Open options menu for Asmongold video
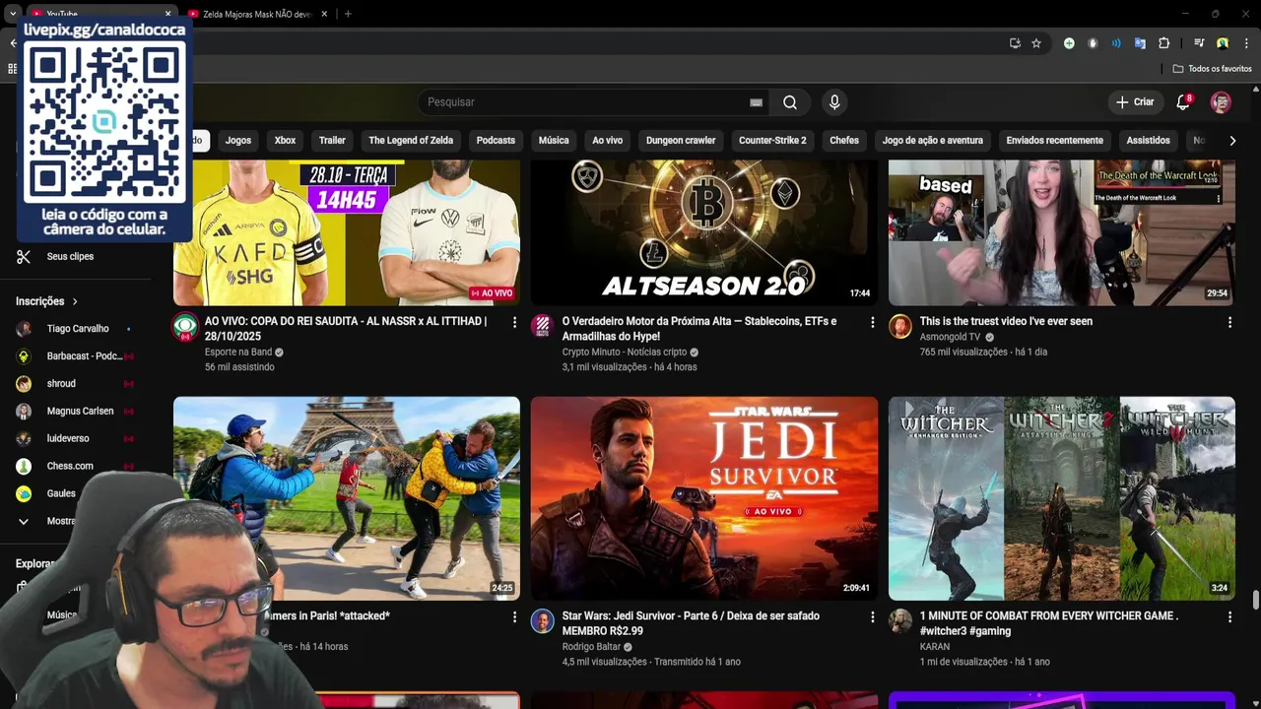 (1229, 322)
